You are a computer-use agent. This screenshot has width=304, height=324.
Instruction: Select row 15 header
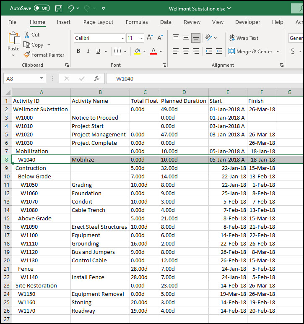[x=7, y=218]
